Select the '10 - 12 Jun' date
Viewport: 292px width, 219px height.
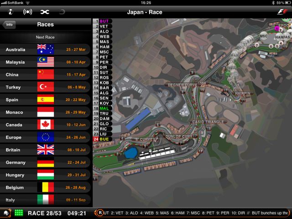tap(76, 125)
